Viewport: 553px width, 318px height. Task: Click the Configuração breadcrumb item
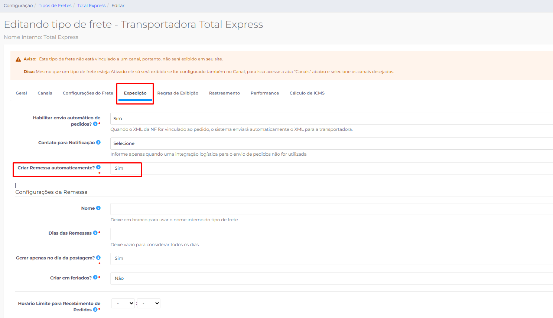18,6
